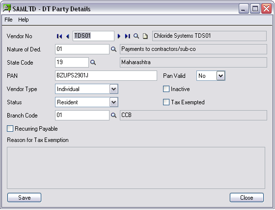Click the PAN input field
This screenshot has width=275, height=210.
(106, 76)
